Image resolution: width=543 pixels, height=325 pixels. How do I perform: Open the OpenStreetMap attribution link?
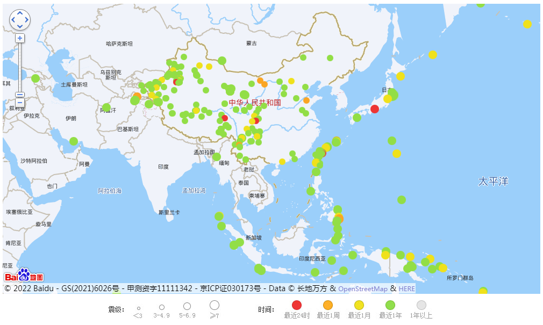coord(362,288)
